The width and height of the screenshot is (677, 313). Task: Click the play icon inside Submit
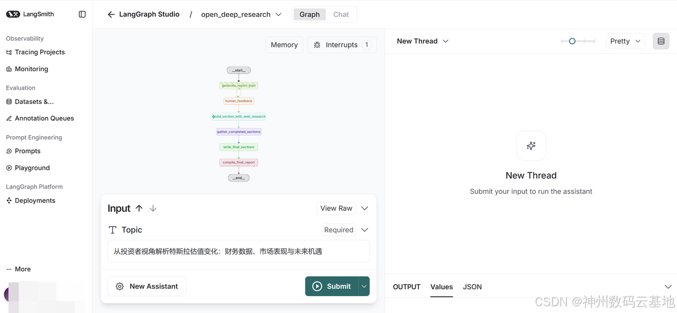coord(317,286)
